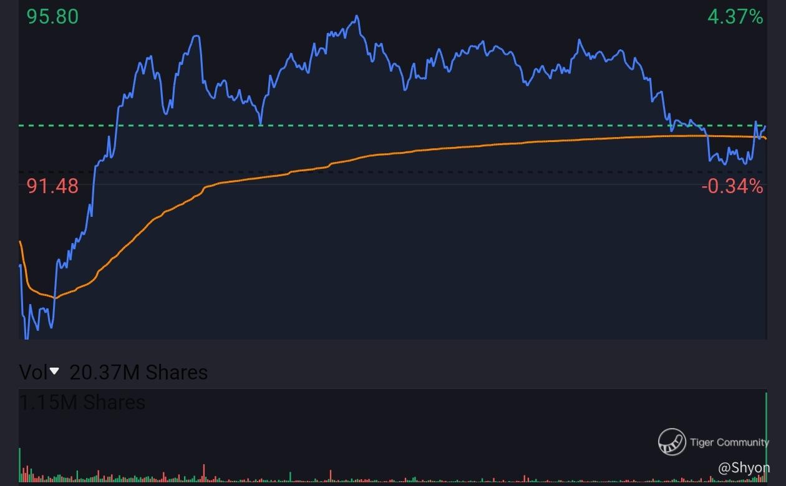Click the 4.37% gain percentage label
Viewport: 786px width, 486px height.
[x=735, y=17]
